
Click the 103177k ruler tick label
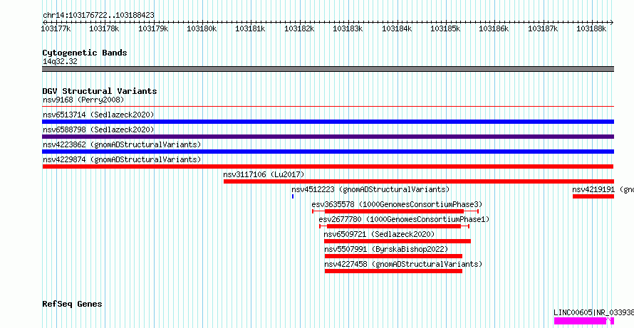pos(56,28)
